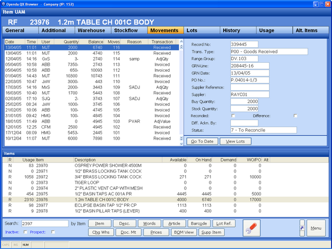Click the View Lots button
Image resolution: width=332 pixels, height=249 pixels.
tap(235, 142)
